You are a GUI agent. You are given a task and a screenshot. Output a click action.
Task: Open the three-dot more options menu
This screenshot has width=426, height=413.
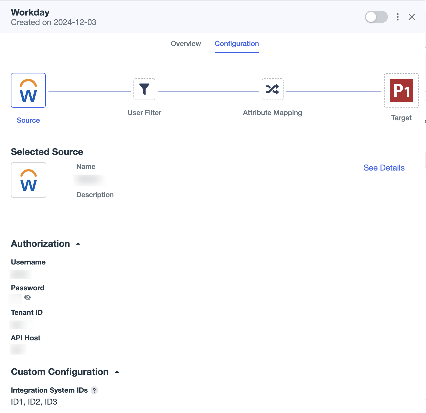coord(398,17)
